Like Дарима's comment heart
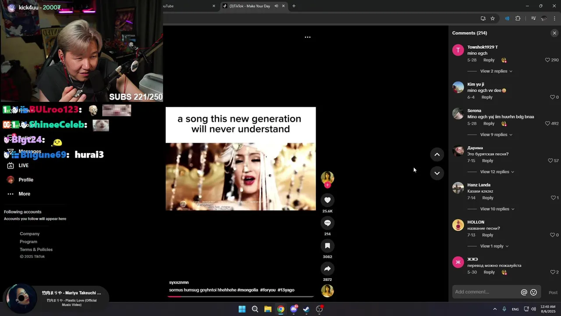This screenshot has width=561, height=316. 550,161
